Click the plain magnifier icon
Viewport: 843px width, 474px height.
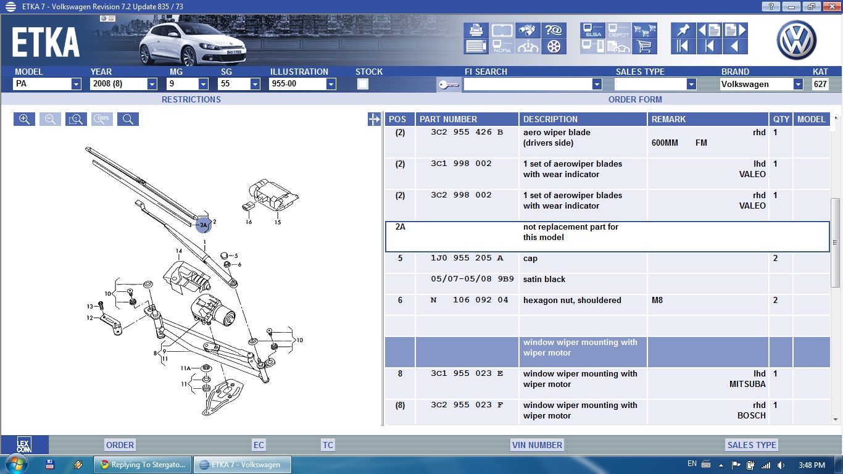[128, 119]
